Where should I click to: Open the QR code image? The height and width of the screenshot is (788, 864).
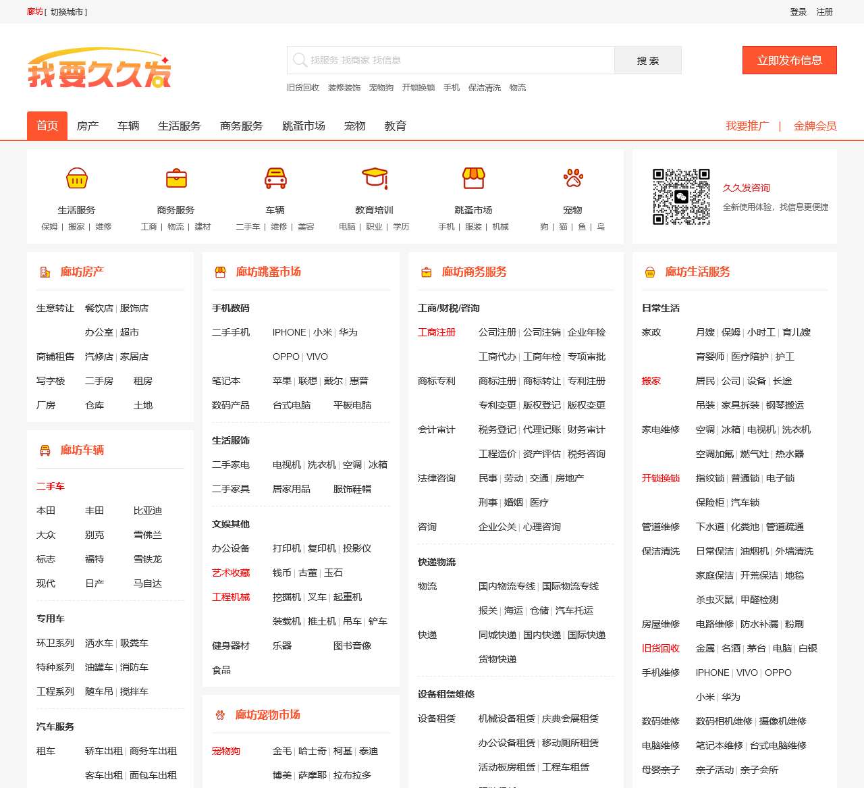681,196
